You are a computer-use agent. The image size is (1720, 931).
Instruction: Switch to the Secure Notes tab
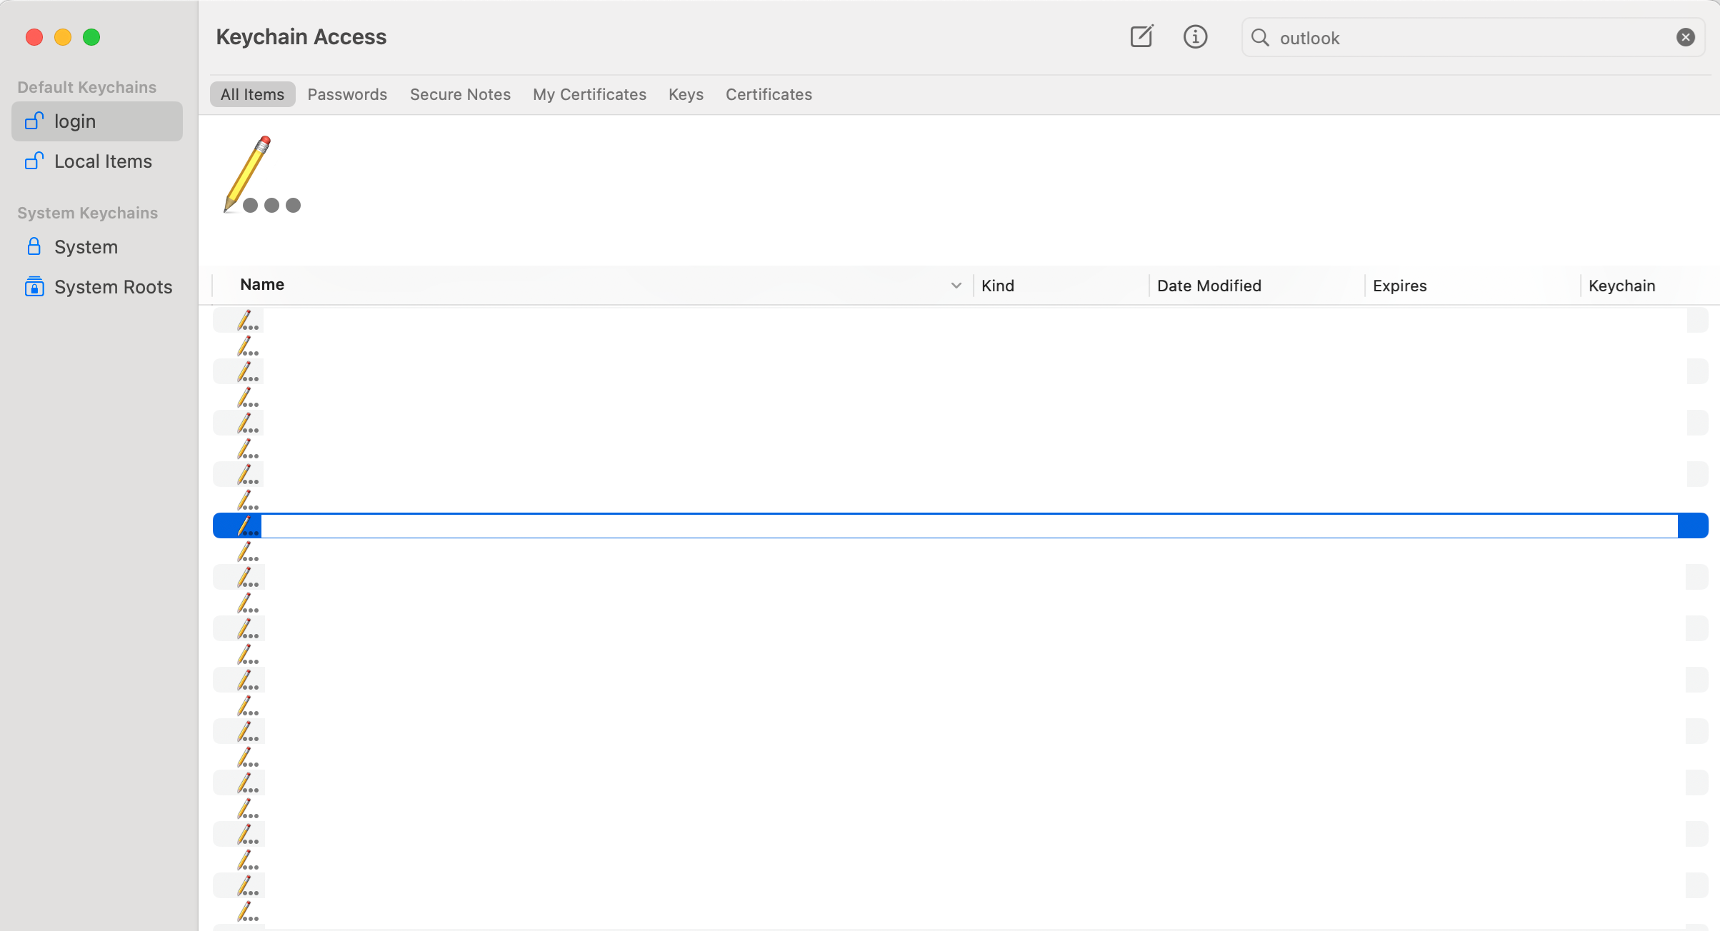(460, 94)
